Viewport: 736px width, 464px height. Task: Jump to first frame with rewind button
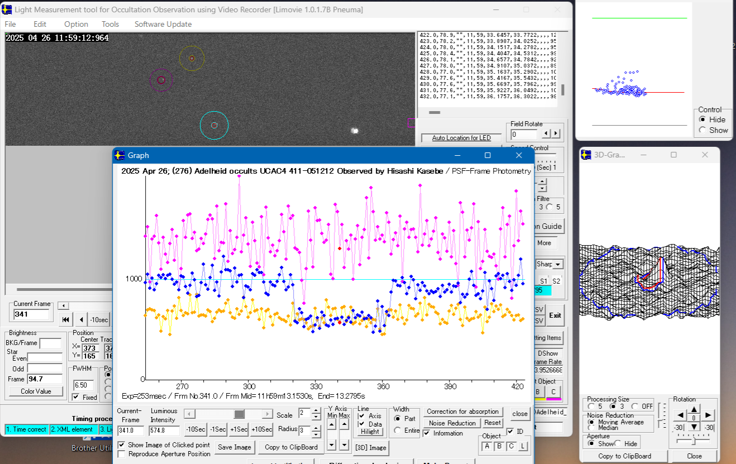(x=66, y=319)
